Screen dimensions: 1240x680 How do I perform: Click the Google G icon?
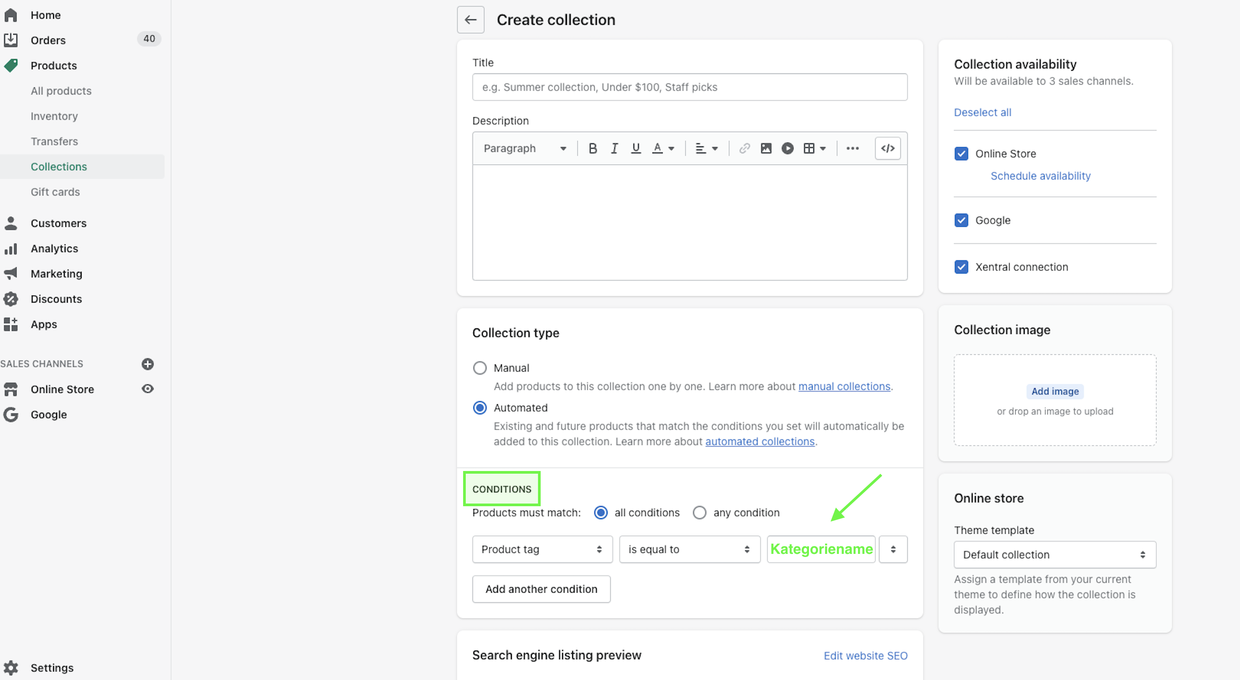[11, 414]
